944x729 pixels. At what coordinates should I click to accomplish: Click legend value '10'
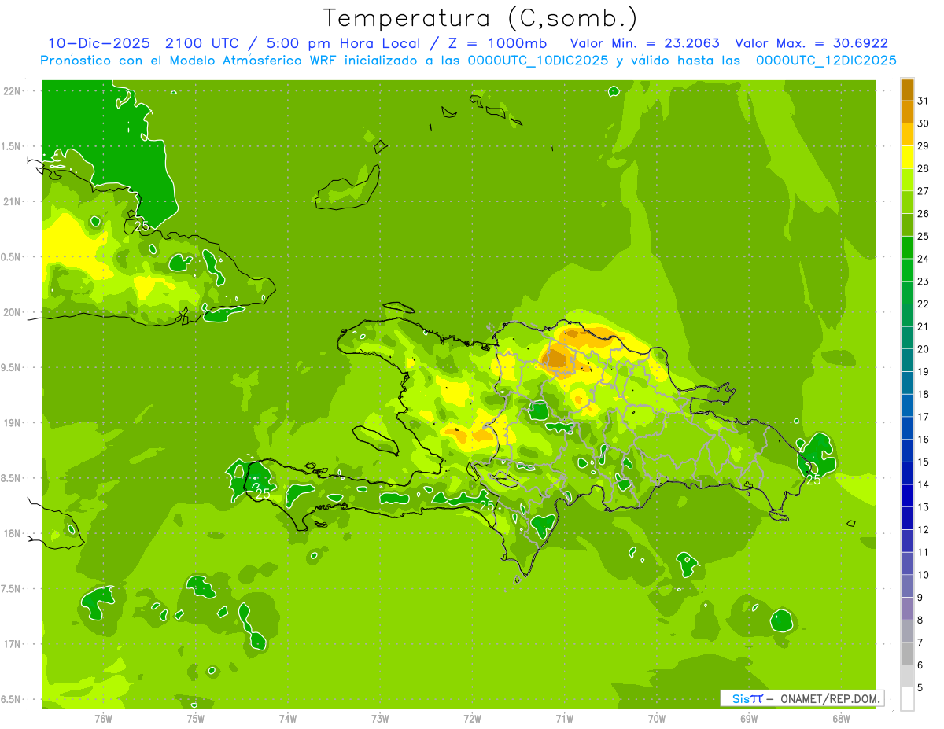pos(924,575)
